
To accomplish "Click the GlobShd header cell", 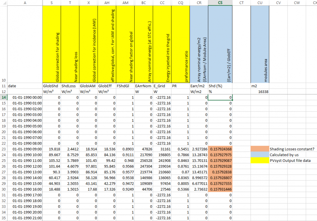I will pos(51,86).
